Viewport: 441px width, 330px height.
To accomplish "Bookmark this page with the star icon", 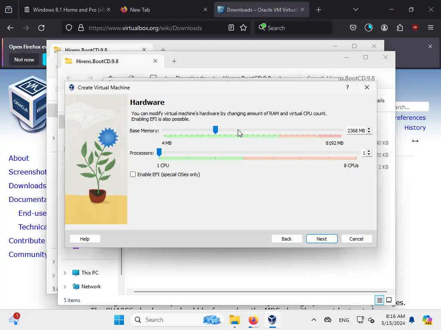I will [244, 28].
